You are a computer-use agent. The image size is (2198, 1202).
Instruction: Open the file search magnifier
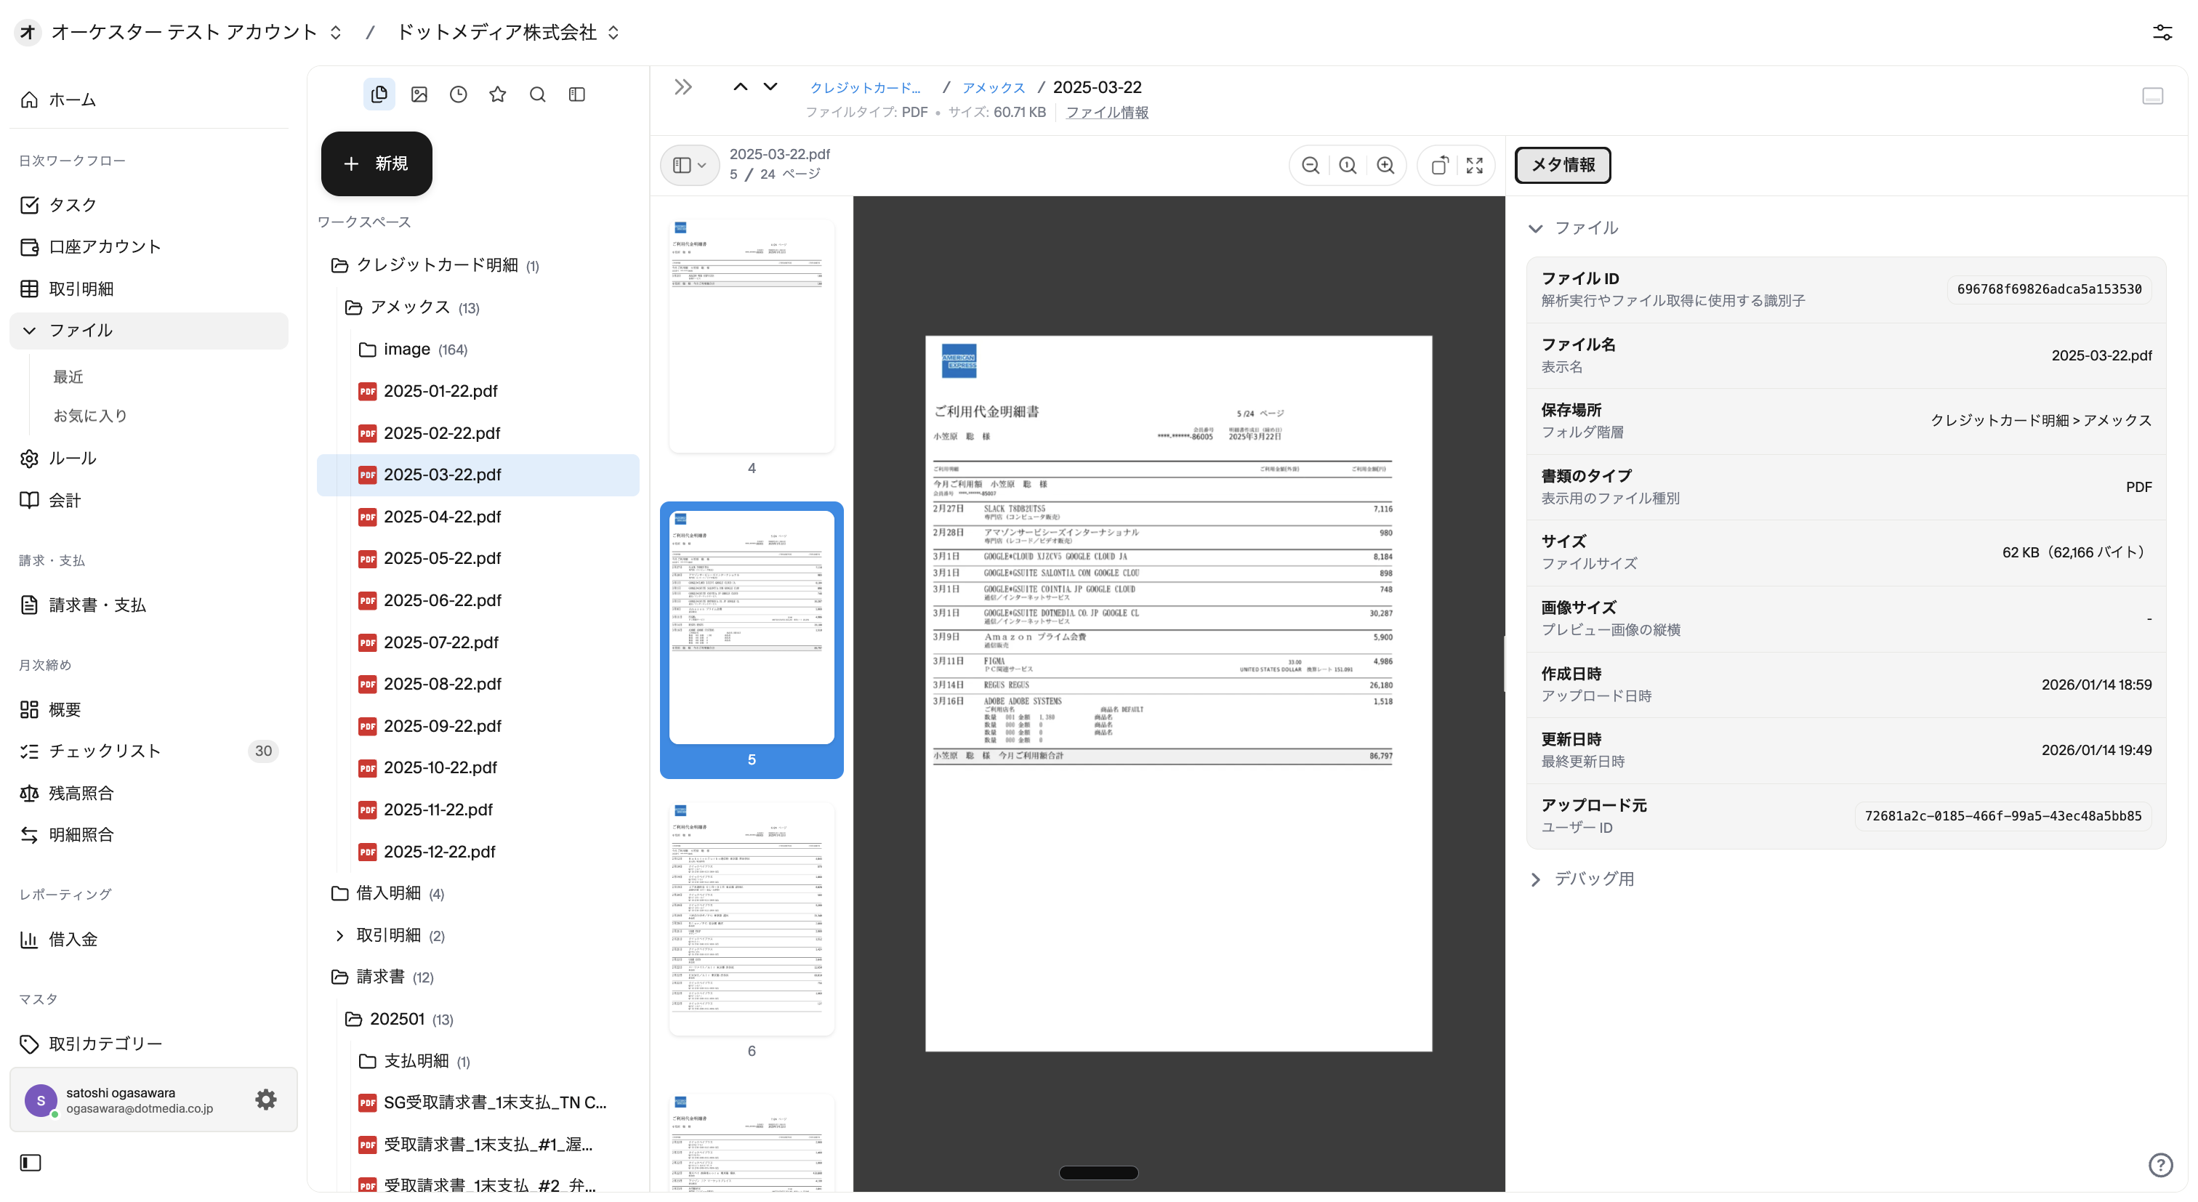538,94
